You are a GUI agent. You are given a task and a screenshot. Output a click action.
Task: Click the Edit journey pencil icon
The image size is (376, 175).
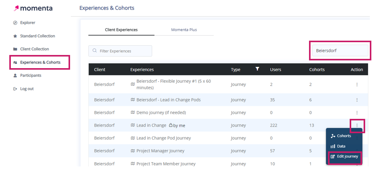click(x=333, y=156)
